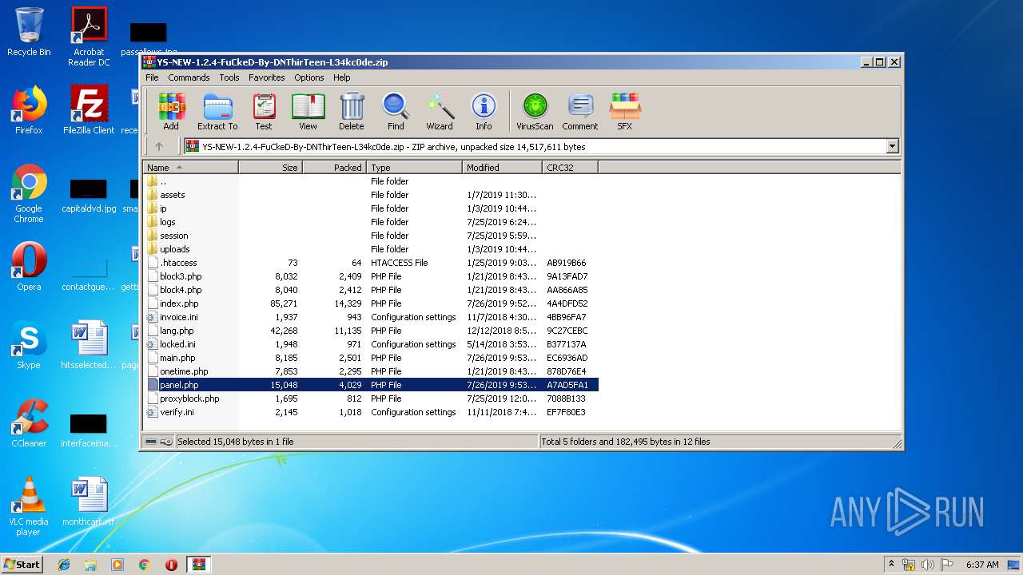
Task: Open the Options menu
Action: [308, 77]
